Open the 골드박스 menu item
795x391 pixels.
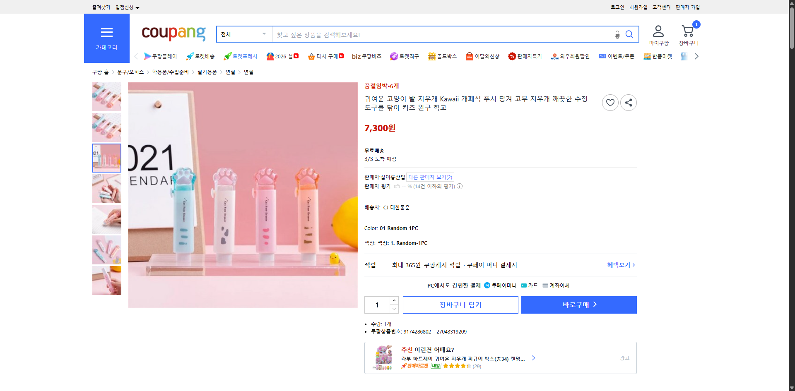[x=442, y=56]
